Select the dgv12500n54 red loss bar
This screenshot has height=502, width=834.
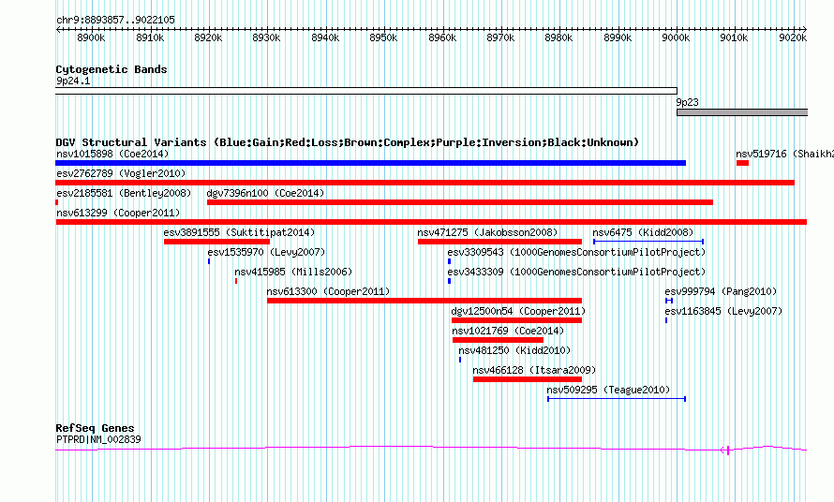[516, 320]
